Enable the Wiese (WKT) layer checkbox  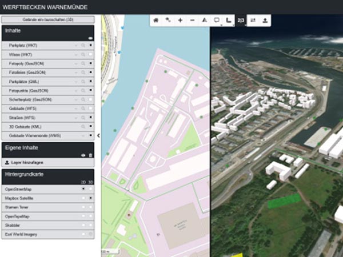tap(90, 54)
